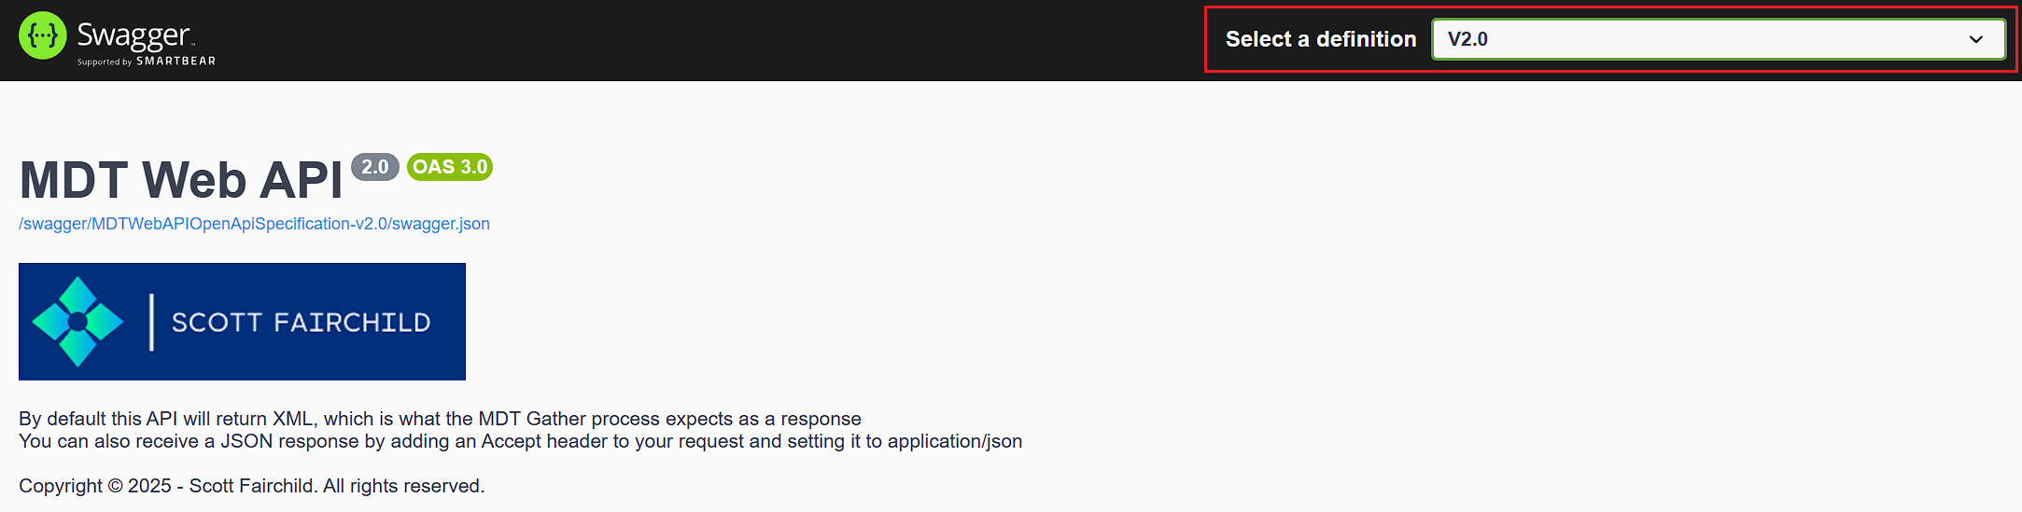Click the white divider bar in banner
This screenshot has height=512, width=2022.
click(x=151, y=322)
